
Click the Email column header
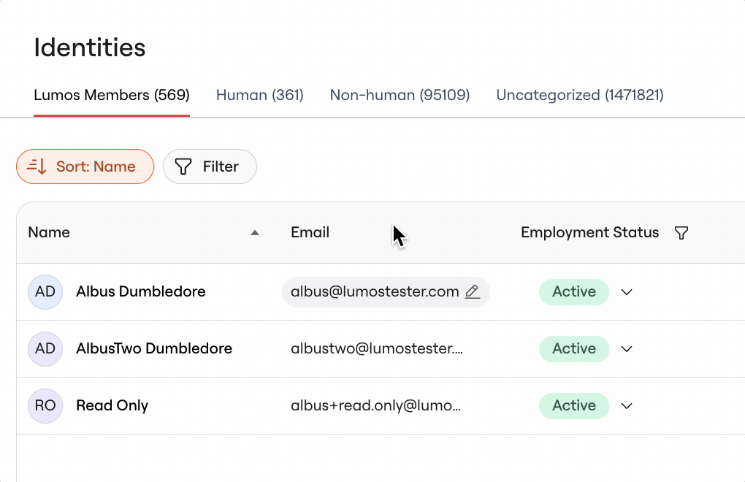(310, 232)
